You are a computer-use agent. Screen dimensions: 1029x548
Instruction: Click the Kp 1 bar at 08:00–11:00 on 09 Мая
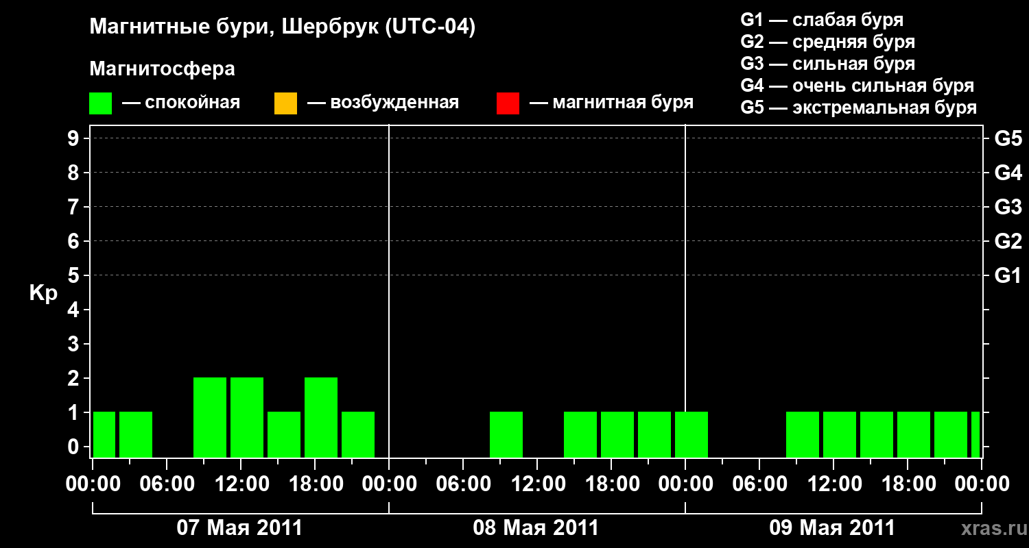coord(803,434)
